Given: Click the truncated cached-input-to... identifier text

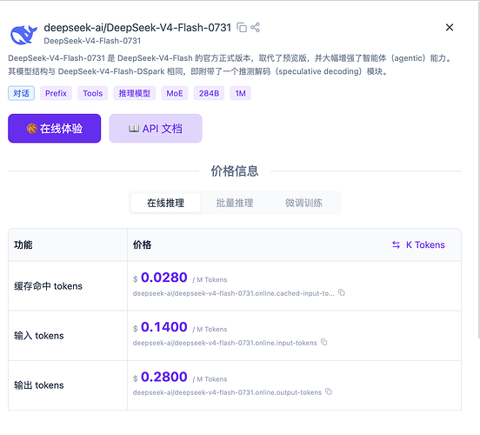Looking at the screenshot, I should (234, 293).
